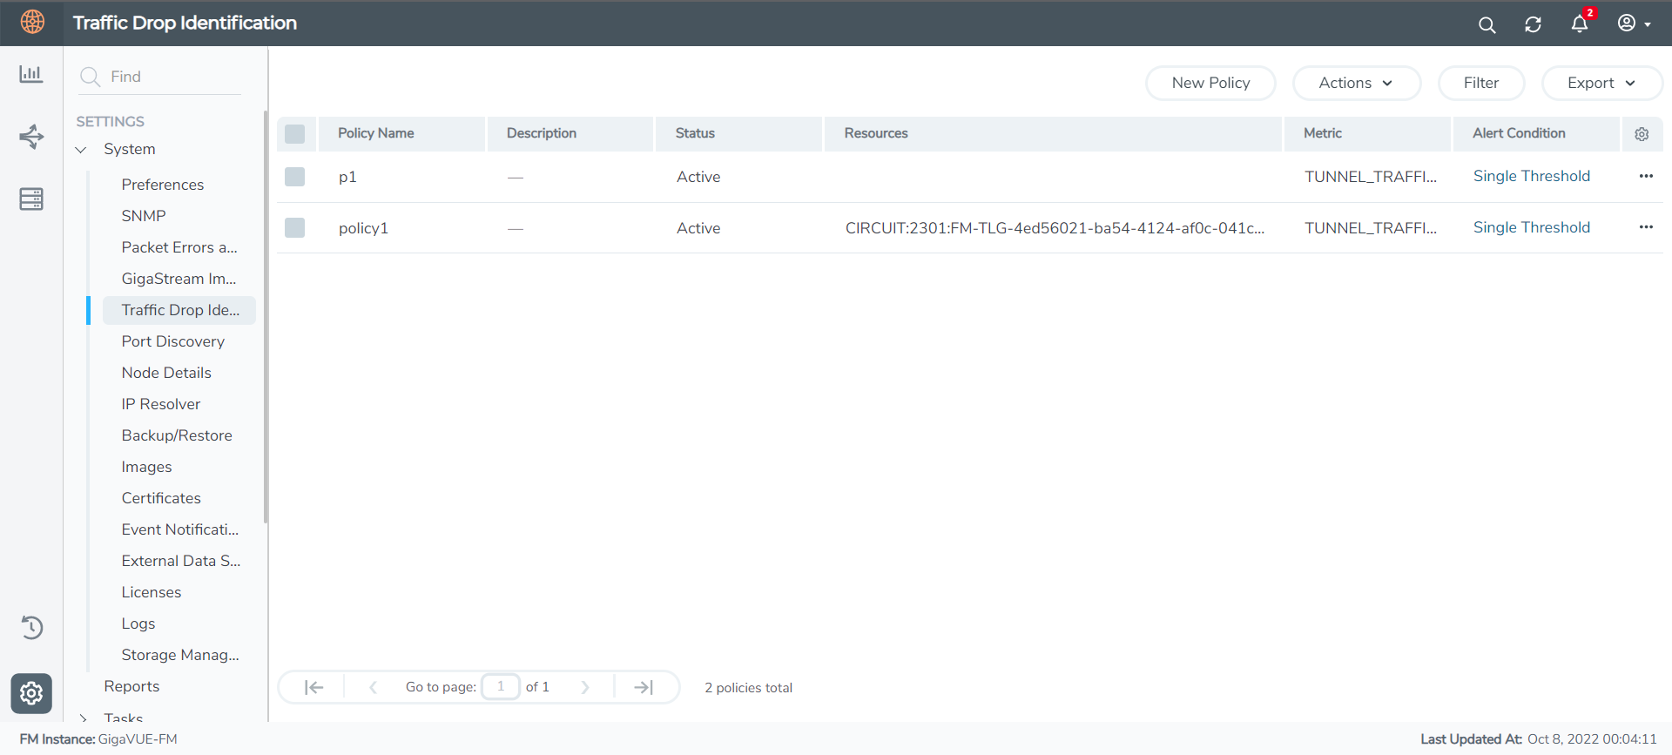
Task: Select Traffic Drop Identification menu item
Action: pos(179,310)
